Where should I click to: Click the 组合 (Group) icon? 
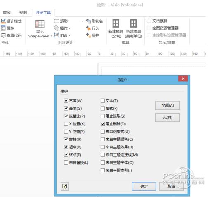(x=57, y=35)
